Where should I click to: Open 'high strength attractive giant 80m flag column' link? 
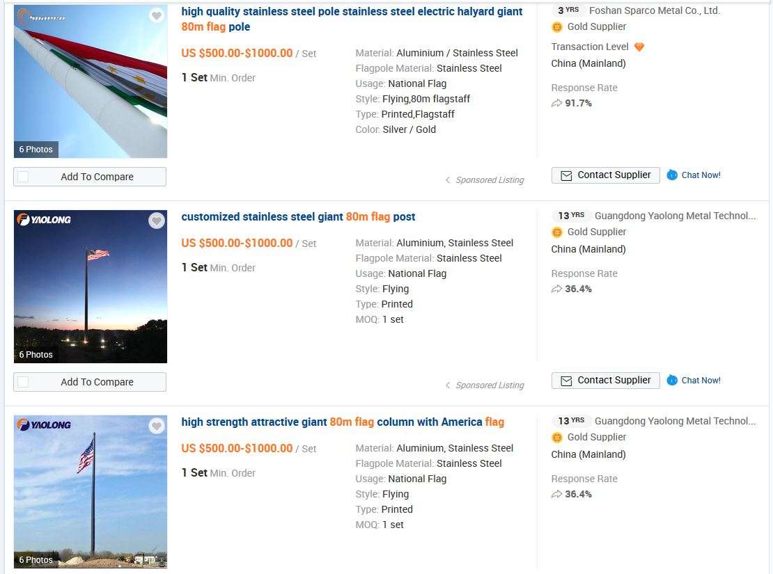[x=343, y=422]
